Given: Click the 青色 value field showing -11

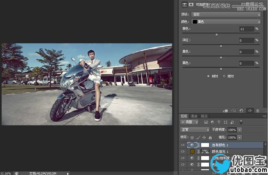Looking at the screenshot, I should tap(246, 29).
